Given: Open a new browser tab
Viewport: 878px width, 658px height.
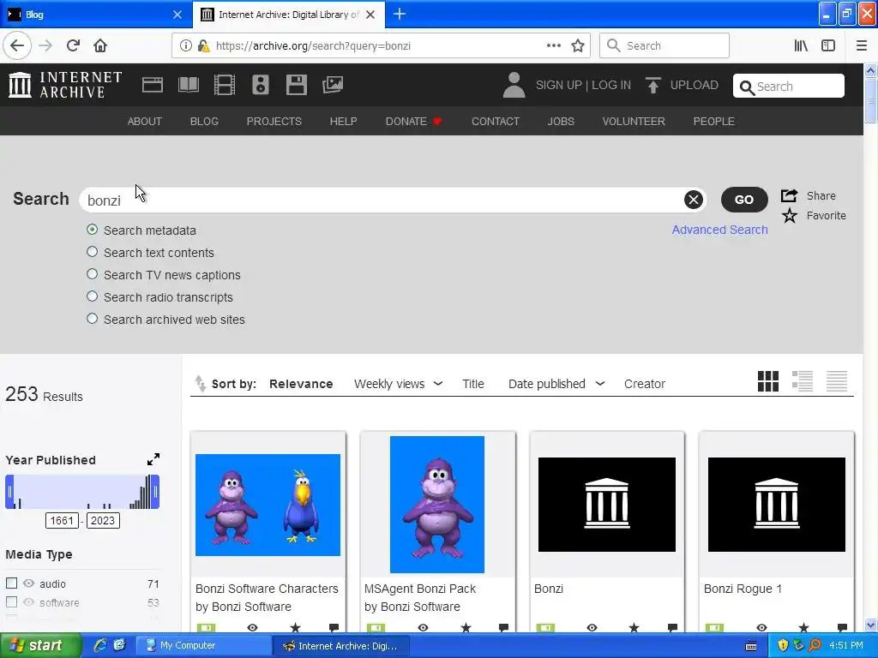Looking at the screenshot, I should [x=400, y=14].
